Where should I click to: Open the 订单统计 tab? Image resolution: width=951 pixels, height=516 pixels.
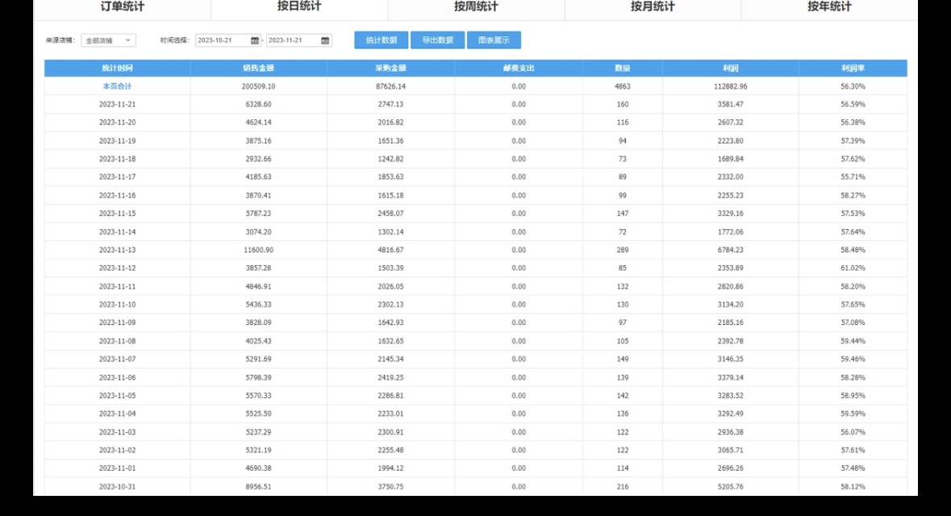121,8
